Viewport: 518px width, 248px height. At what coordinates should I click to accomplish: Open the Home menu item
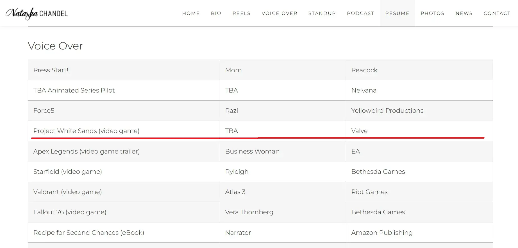coord(191,13)
